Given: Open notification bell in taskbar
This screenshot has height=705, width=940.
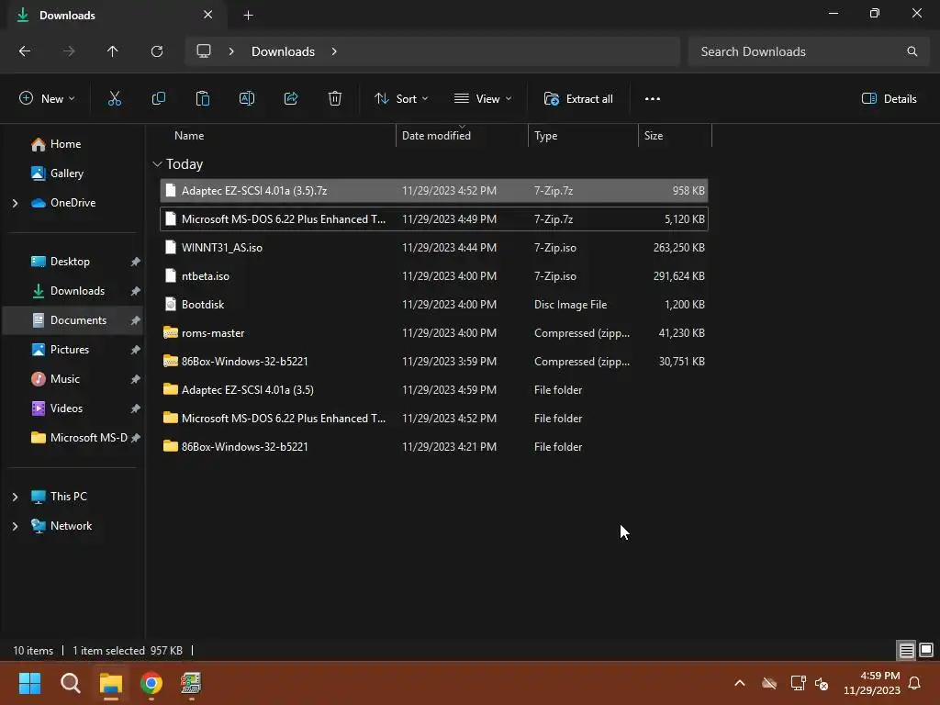Looking at the screenshot, I should (x=915, y=683).
